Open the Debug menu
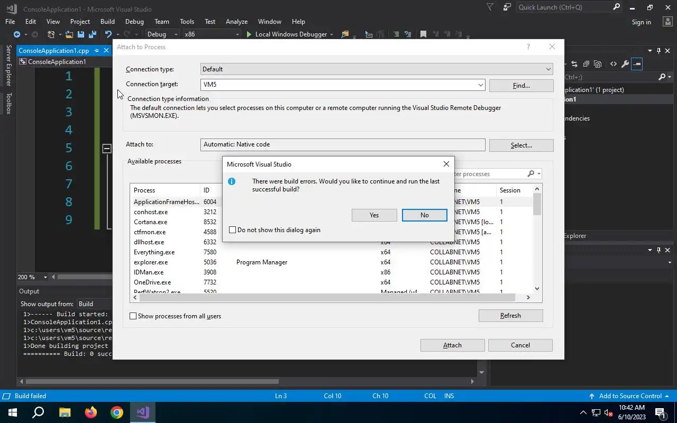677x423 pixels. coord(134,22)
